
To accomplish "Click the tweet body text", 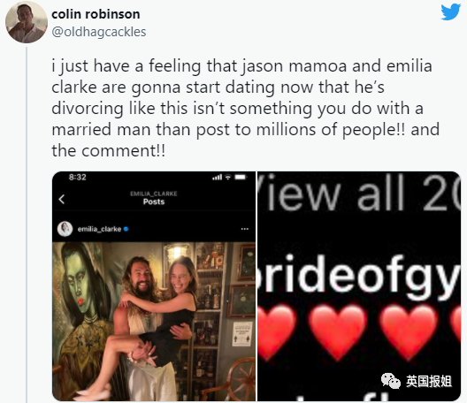I will click(245, 108).
